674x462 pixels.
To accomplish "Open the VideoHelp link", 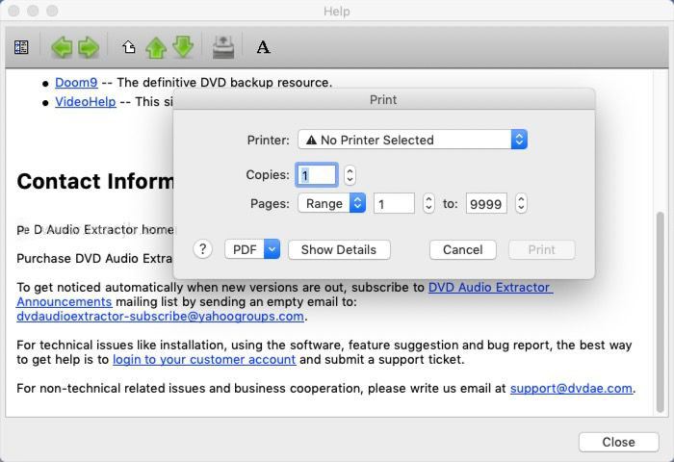I will (85, 101).
